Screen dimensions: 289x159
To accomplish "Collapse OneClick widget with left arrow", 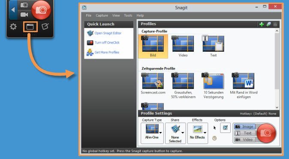I will (x=13, y=10).
